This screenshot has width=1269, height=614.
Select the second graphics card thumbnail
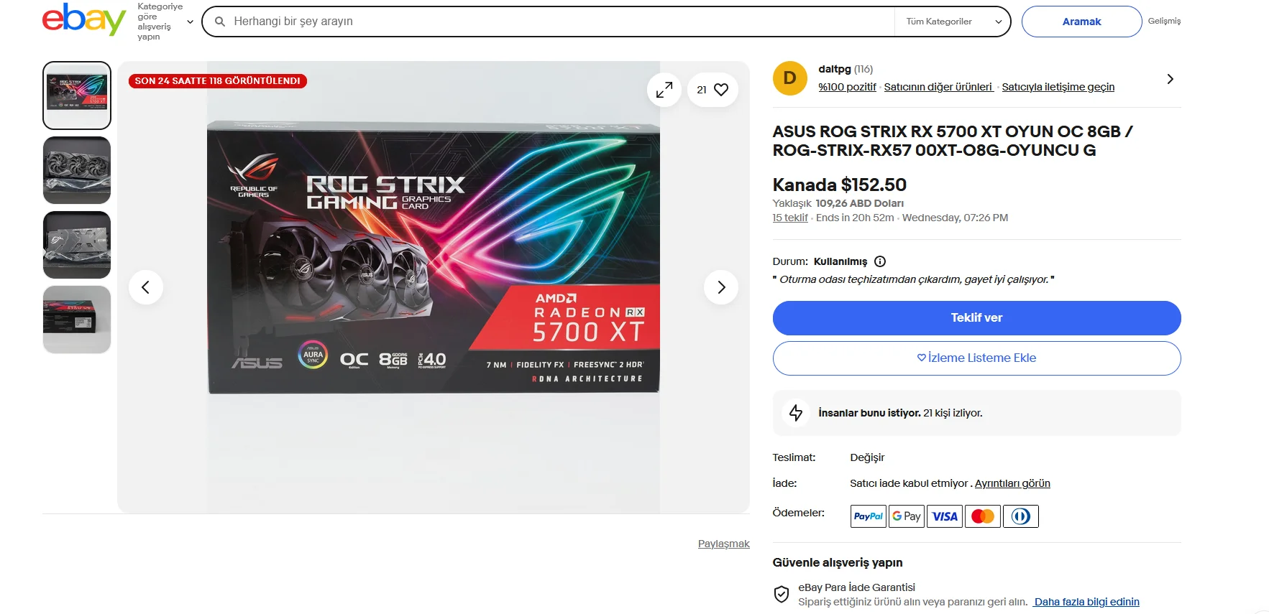pos(77,170)
